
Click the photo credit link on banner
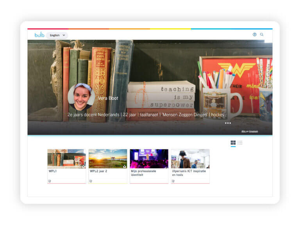250,131
